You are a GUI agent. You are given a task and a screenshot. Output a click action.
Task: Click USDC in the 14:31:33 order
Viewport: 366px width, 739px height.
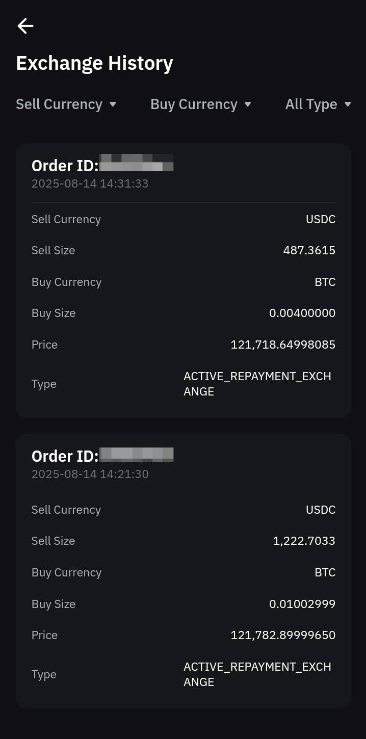[x=320, y=219]
